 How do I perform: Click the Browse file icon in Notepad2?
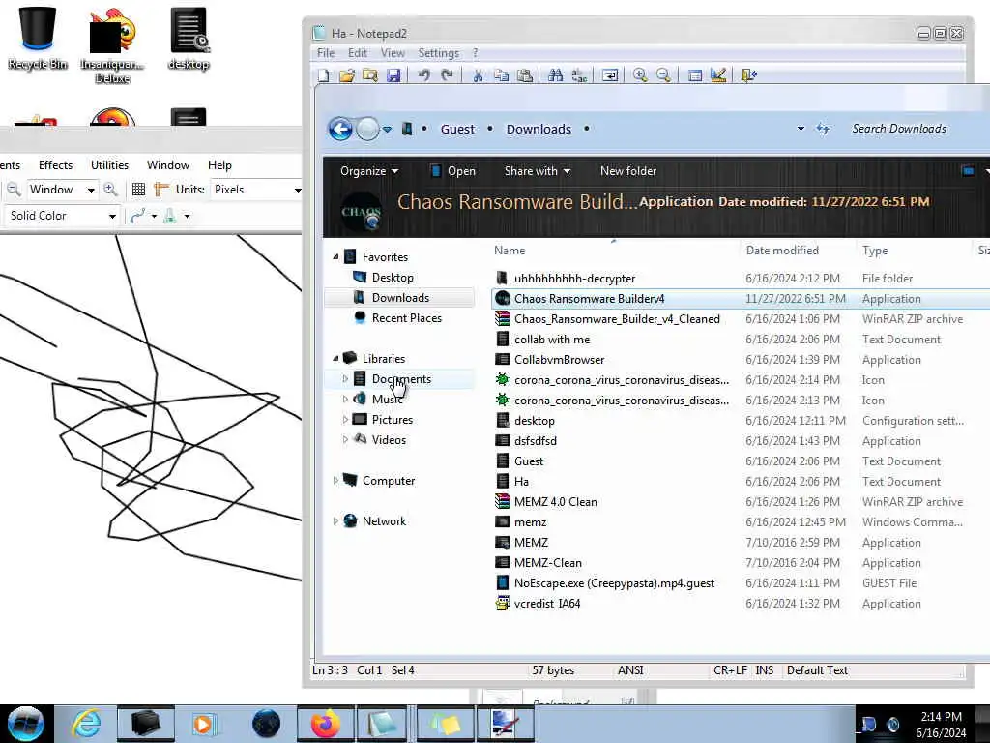[370, 75]
